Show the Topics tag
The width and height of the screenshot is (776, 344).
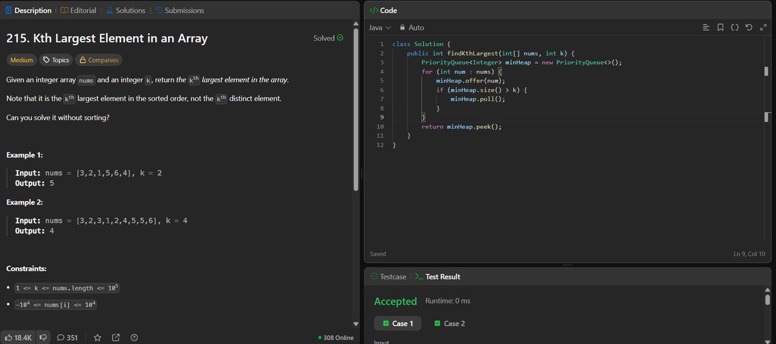56,60
